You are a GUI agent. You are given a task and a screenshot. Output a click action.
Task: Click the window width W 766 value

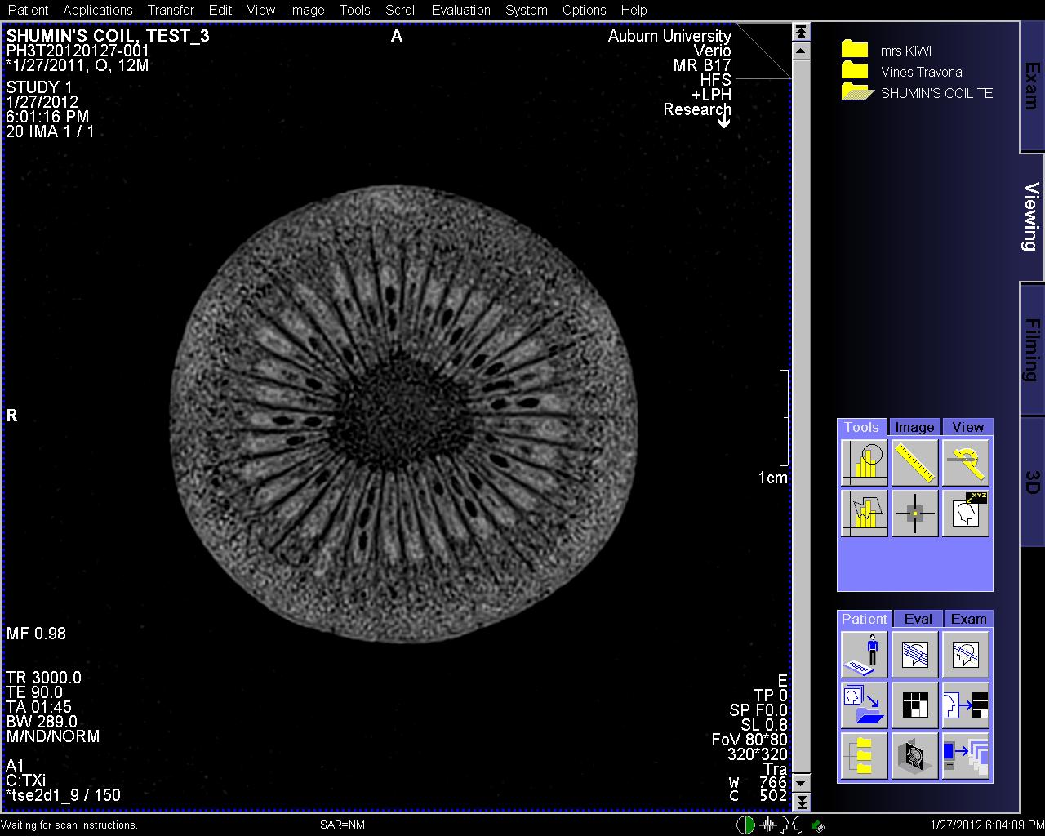point(758,782)
